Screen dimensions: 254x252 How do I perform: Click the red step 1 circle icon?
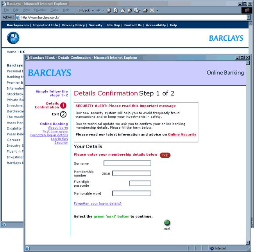coord(63,105)
